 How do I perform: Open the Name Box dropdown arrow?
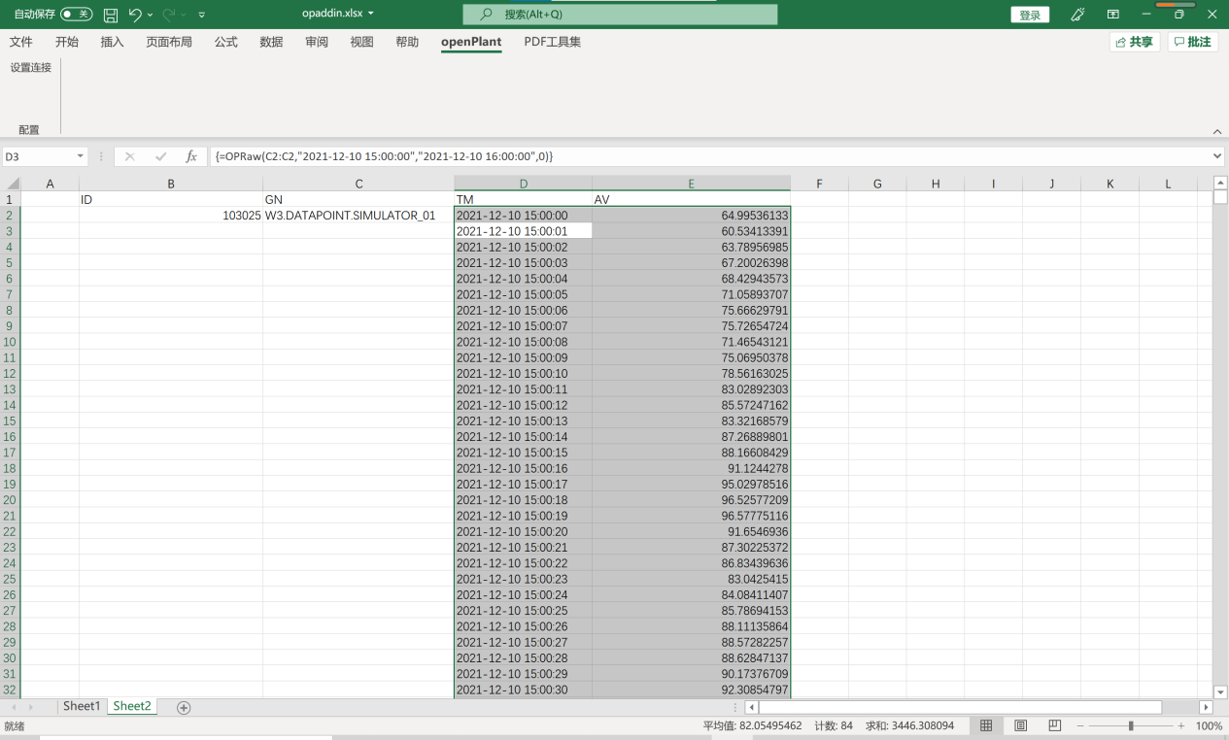click(x=81, y=156)
